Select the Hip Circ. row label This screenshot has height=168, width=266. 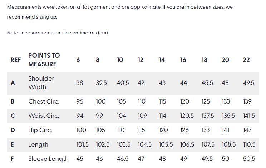tap(40, 130)
